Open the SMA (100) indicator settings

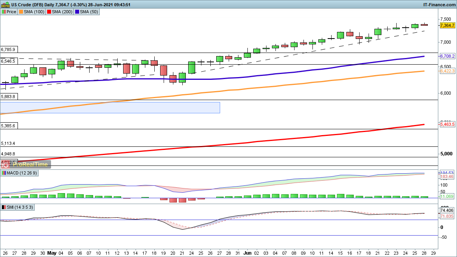34,12
